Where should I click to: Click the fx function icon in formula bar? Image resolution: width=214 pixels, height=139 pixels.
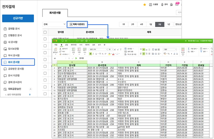76,58
